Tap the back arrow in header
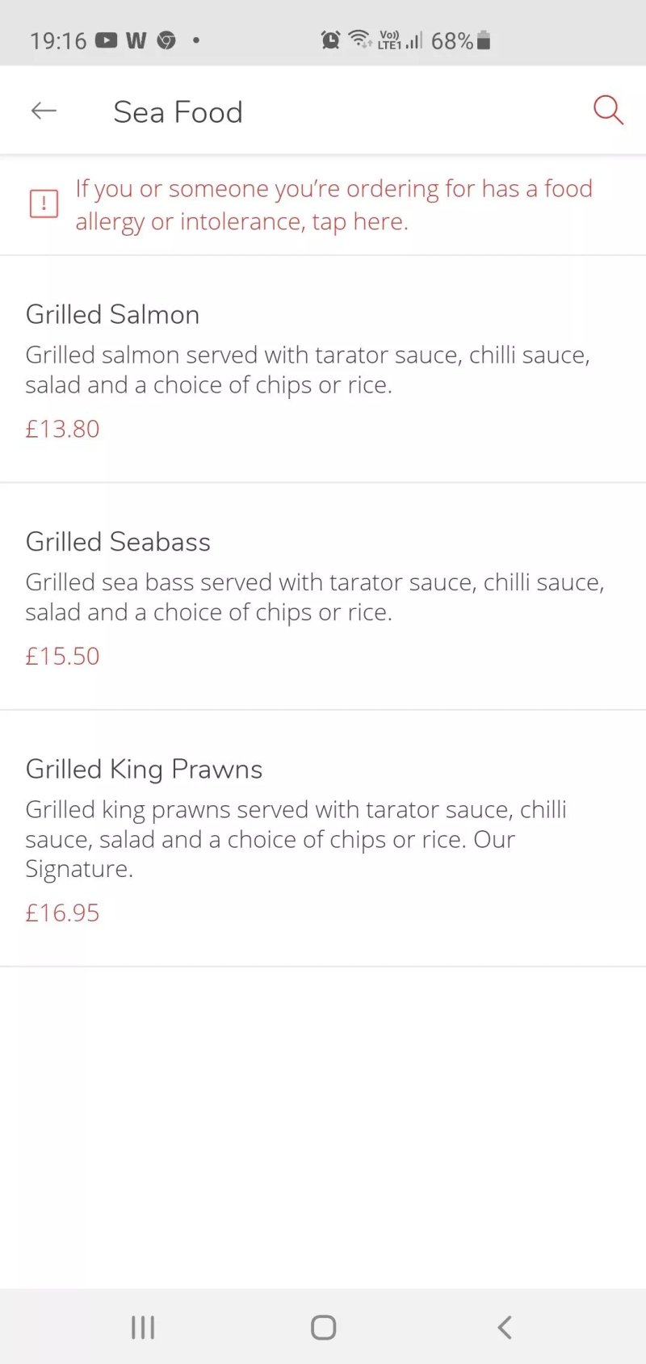Image resolution: width=646 pixels, height=1364 pixels. (44, 111)
